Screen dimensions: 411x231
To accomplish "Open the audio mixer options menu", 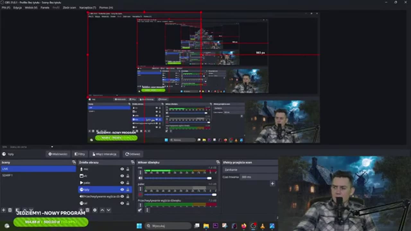I will [x=147, y=210].
